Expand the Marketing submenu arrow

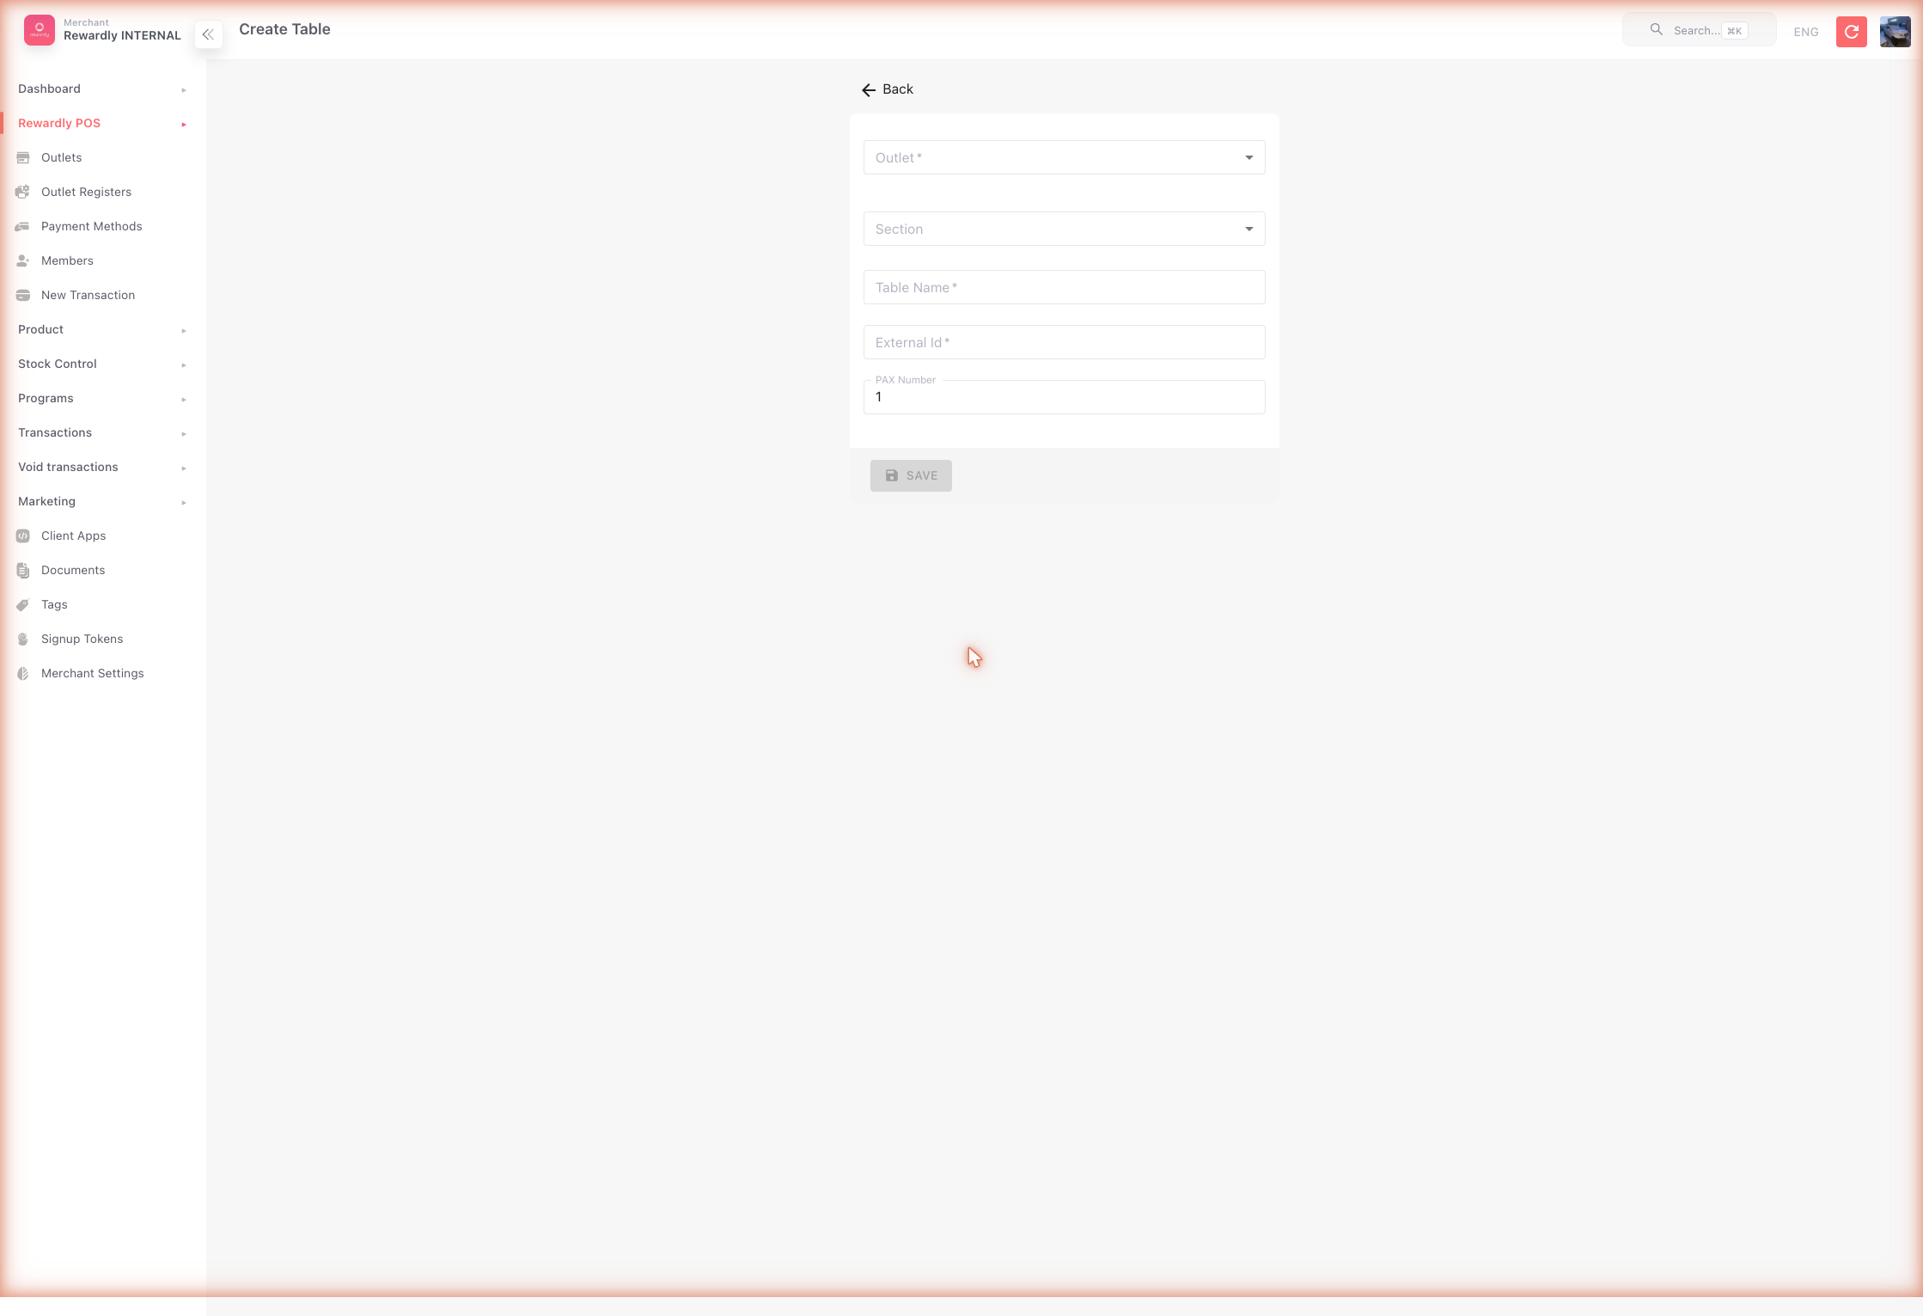[184, 503]
